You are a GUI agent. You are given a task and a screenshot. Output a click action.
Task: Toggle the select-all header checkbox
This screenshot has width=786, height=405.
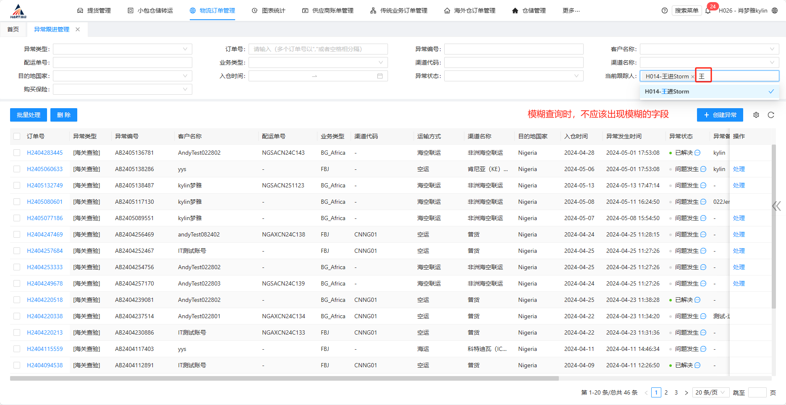(17, 136)
